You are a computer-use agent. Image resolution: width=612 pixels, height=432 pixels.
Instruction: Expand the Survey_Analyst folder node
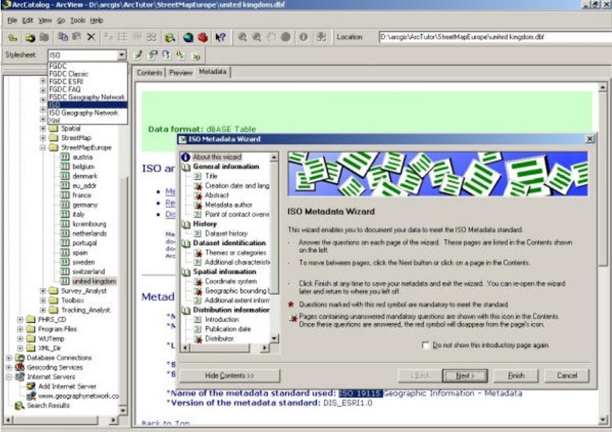43,291
